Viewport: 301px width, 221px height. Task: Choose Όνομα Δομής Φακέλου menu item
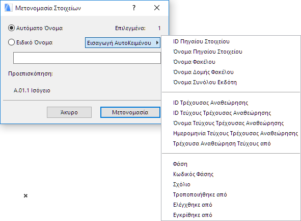(x=231, y=72)
